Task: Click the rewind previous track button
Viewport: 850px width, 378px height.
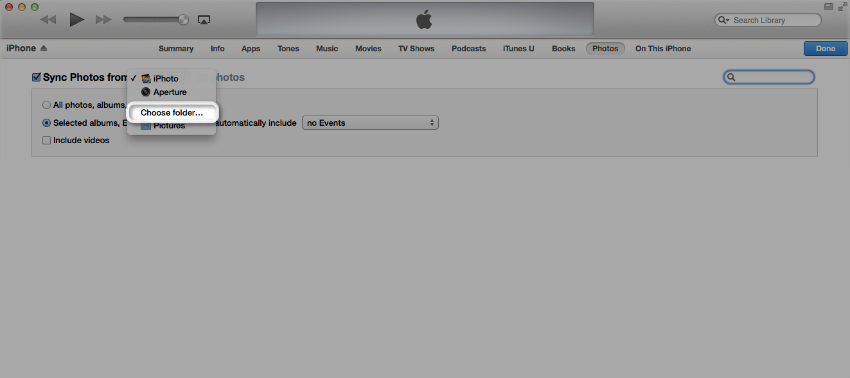Action: (48, 20)
